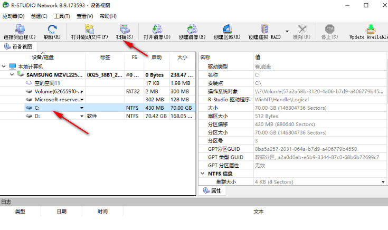Image resolution: width=388 pixels, height=230 pixels.
Task: Select the C: partition row
Action: coord(98,108)
